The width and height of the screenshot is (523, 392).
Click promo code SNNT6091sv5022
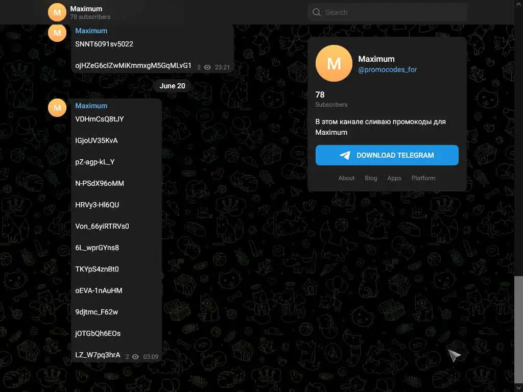point(104,44)
